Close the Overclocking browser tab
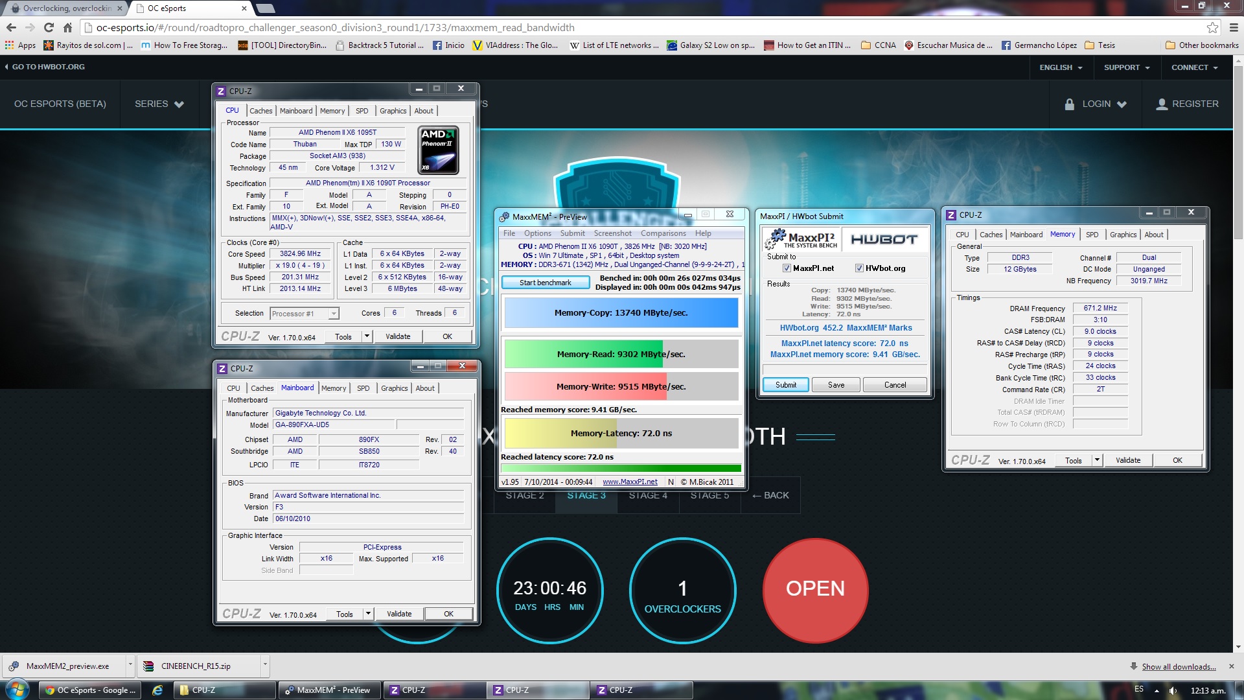The height and width of the screenshot is (700, 1244). (119, 8)
